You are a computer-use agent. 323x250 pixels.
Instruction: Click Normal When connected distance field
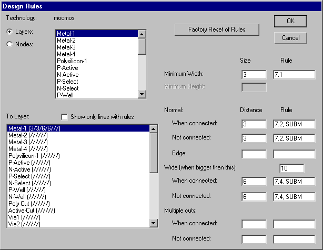tap(254, 124)
